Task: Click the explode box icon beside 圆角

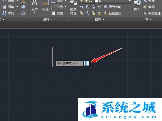Action: (x=23, y=7)
